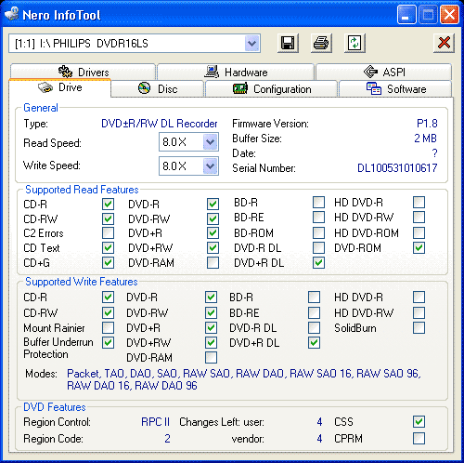Maximize the Nero InfoTool window
Viewport: 464px width, 463px height.
[428, 15]
